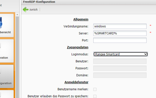Click the Passwort label
The image size is (156, 98).
(82, 68)
